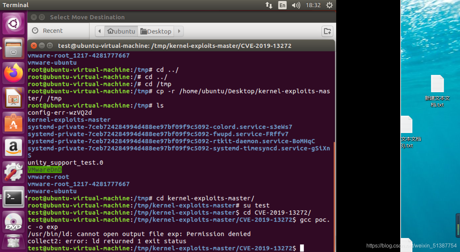Click the fwupd.service-FRffv7 directory entry
This screenshot has height=252, width=460.
pos(158,134)
